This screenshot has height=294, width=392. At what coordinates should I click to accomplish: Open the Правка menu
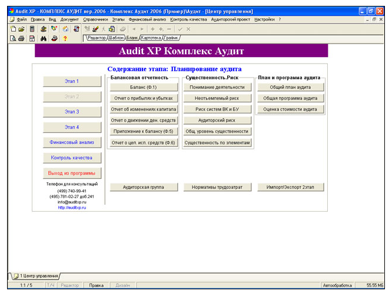(x=38, y=19)
